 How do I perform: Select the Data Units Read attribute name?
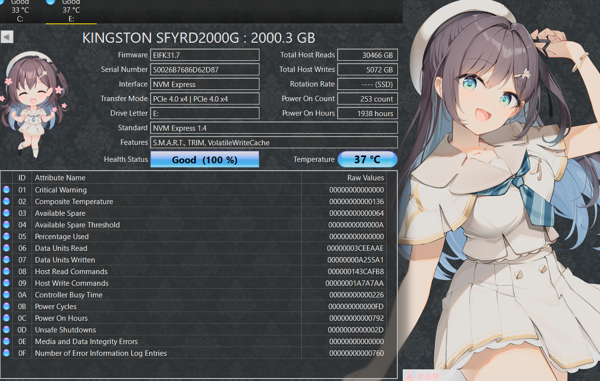61,248
